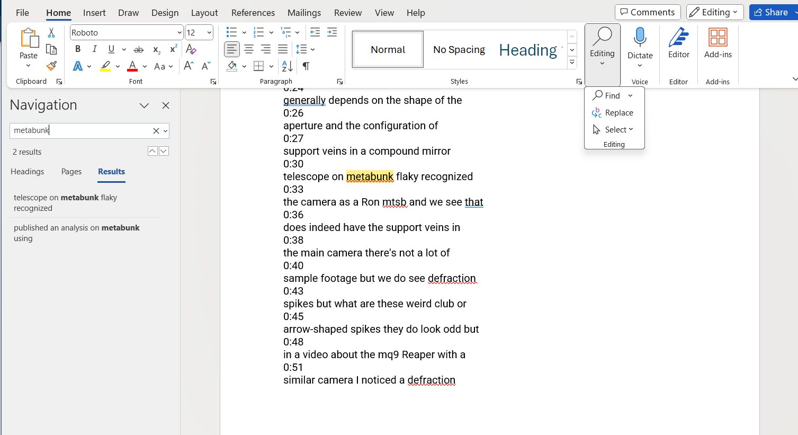Toggle bold formatting
This screenshot has width=798, height=435.
(x=78, y=49)
